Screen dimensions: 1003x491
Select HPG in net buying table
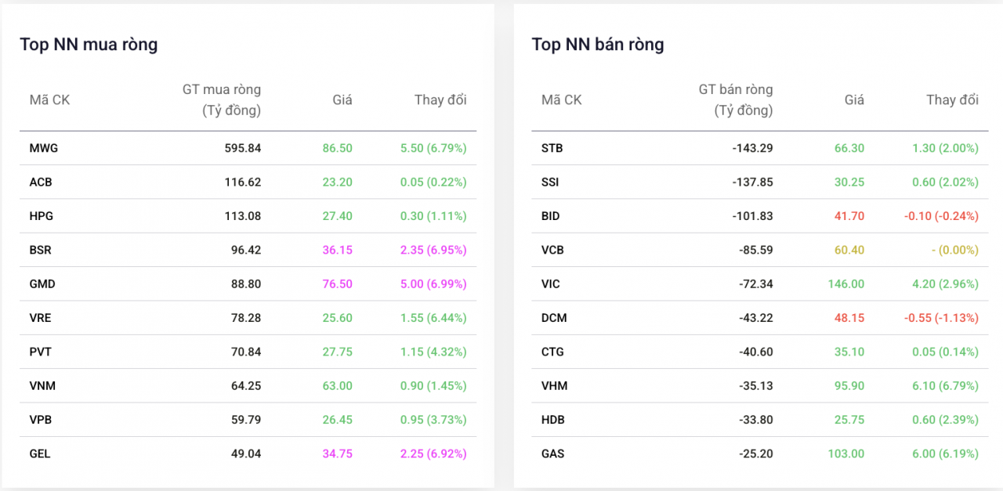42,216
